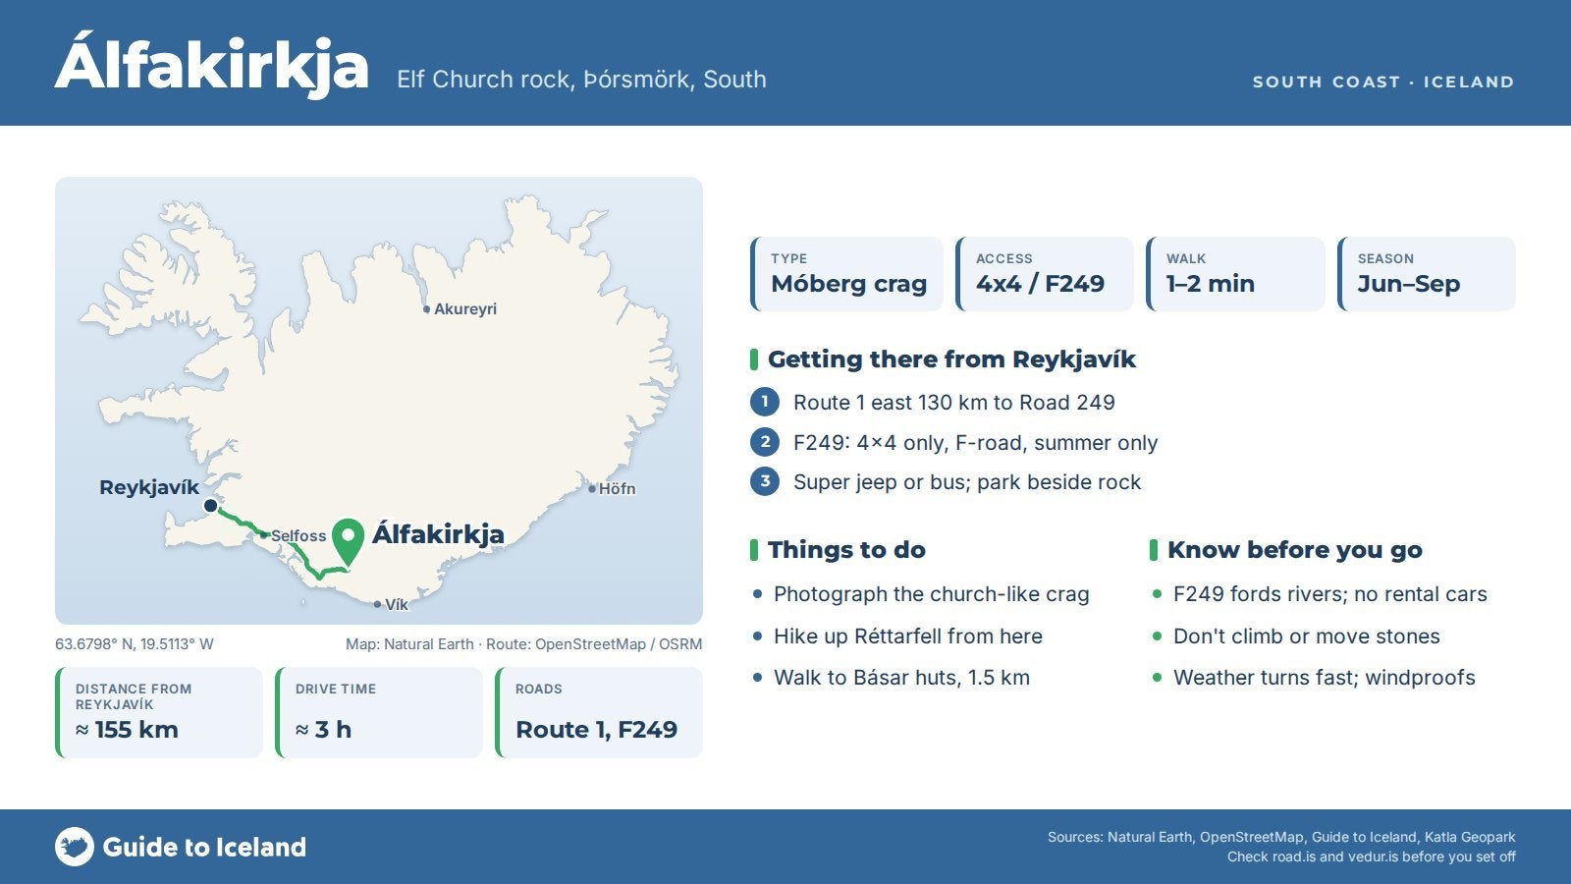Click subtitle Elf Church rock, Þórsmörk, South
The image size is (1571, 884).
(581, 80)
